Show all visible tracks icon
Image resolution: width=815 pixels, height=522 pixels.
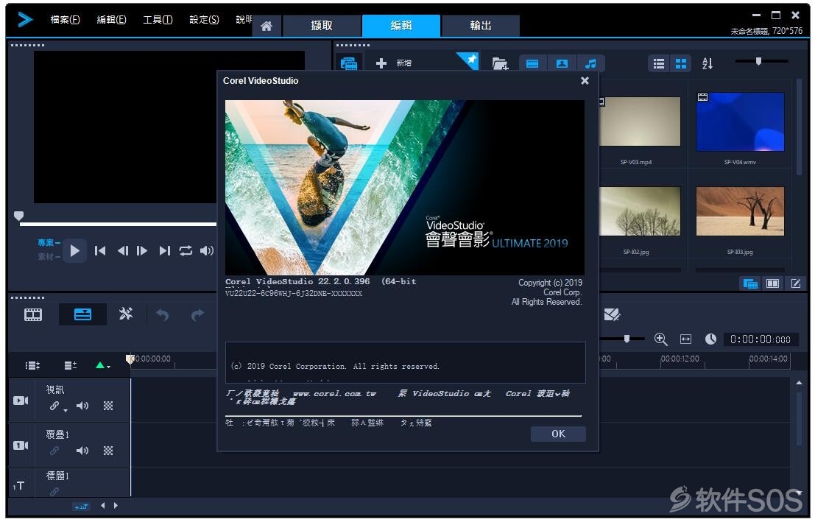coord(32,365)
